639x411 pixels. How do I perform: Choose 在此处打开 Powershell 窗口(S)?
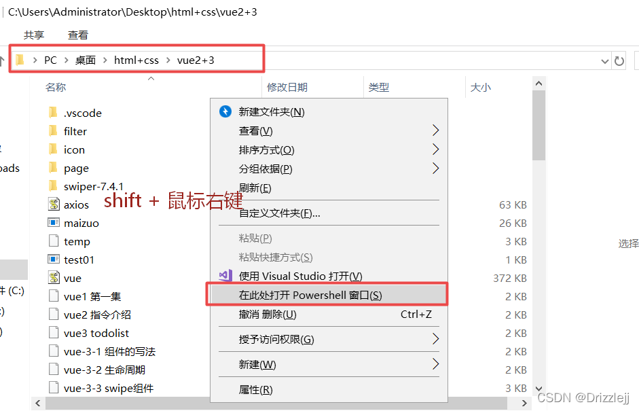329,295
